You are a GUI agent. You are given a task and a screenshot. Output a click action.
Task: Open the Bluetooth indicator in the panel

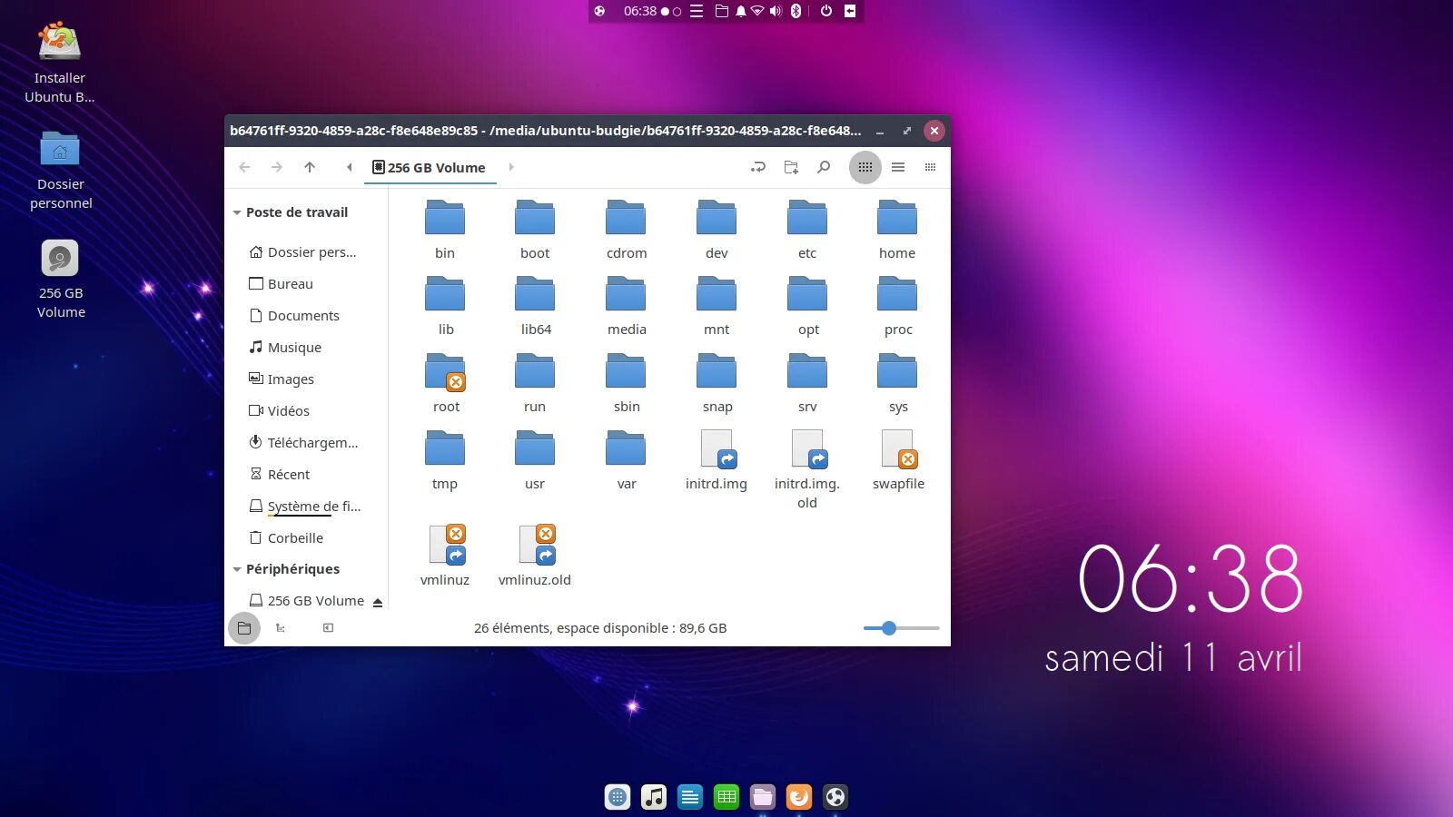(796, 11)
